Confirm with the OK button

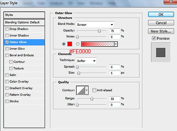161,15
